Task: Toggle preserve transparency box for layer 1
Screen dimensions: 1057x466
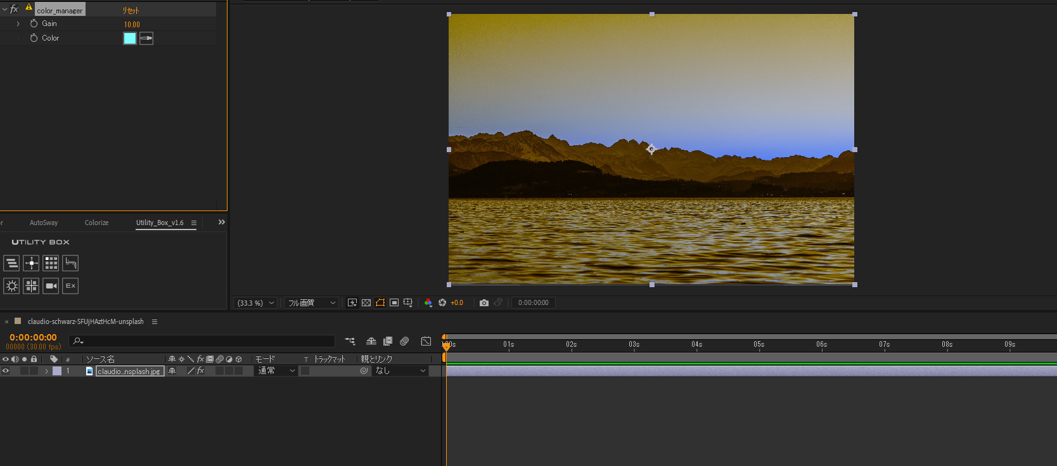Action: click(305, 371)
